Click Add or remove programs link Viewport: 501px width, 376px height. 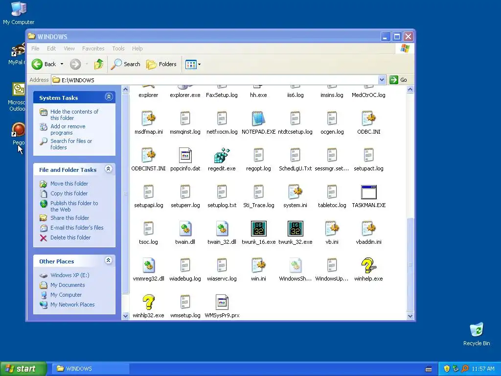68,129
